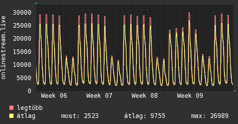Click the 25000 y-axis label
238x124 pixels.
point(22,26)
